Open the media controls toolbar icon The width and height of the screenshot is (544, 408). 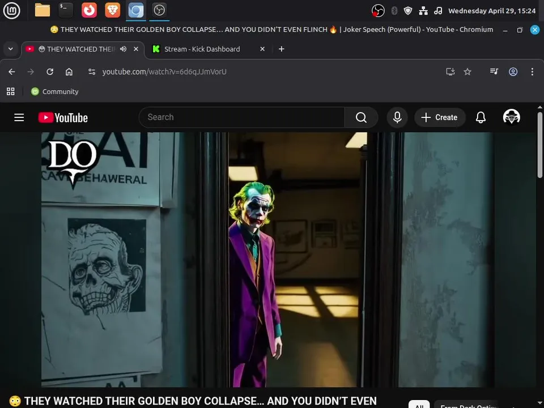coord(494,71)
